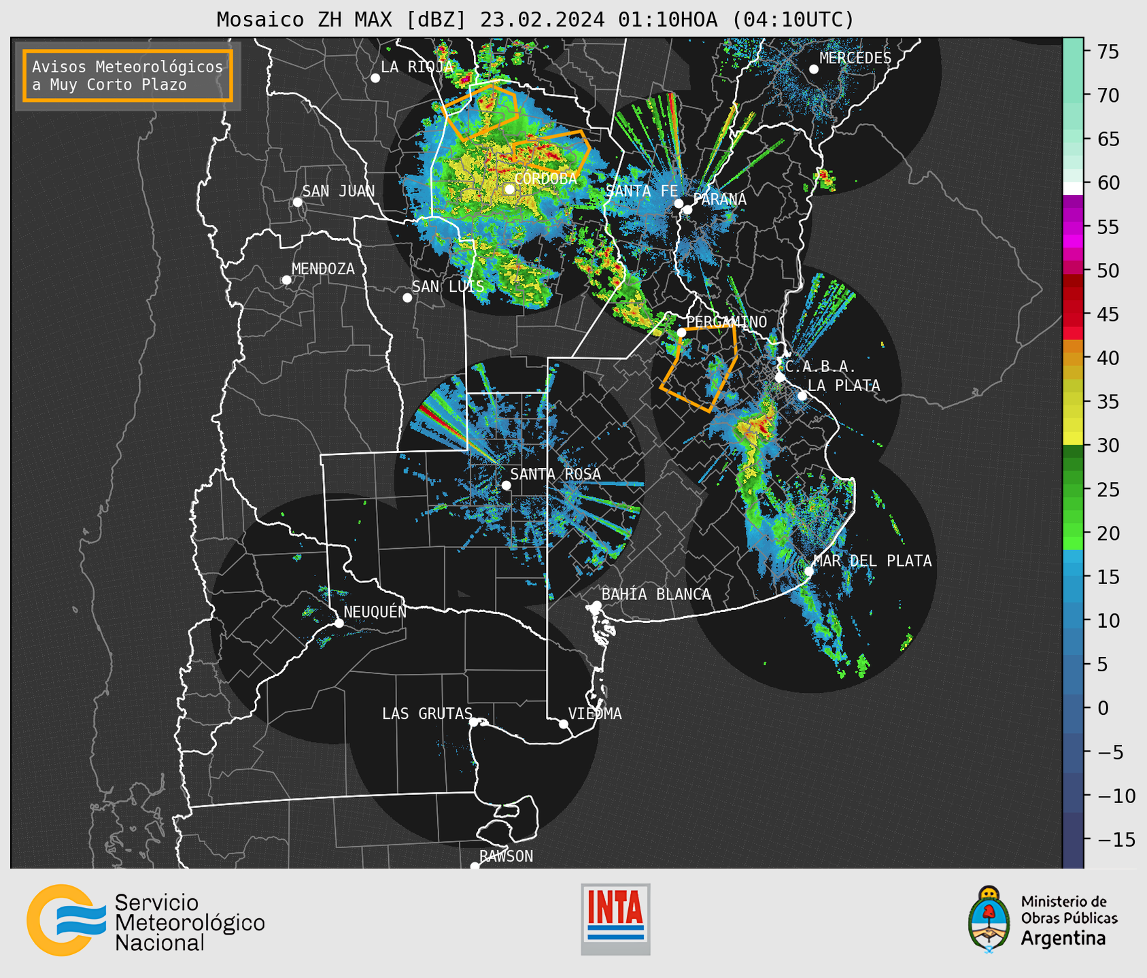Click the color scale label '15'
Image resolution: width=1147 pixels, height=978 pixels.
click(1108, 577)
